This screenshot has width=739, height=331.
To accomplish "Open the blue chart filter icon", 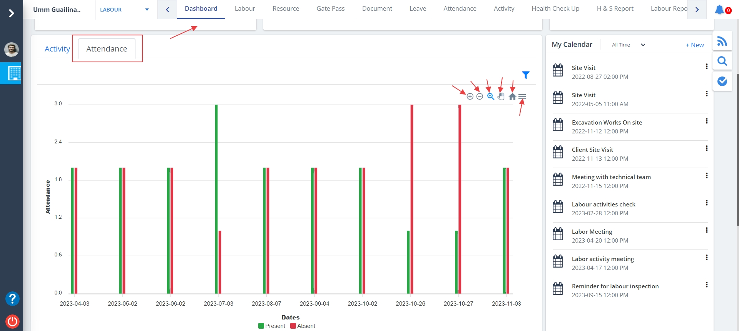I will 525,75.
